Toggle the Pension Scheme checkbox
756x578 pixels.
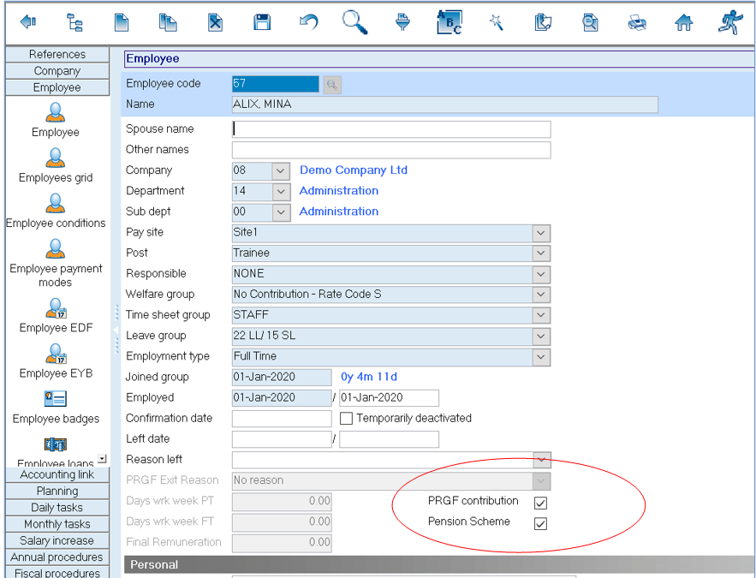point(540,523)
